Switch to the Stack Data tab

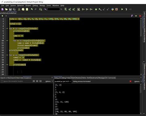[x=20, y=78]
